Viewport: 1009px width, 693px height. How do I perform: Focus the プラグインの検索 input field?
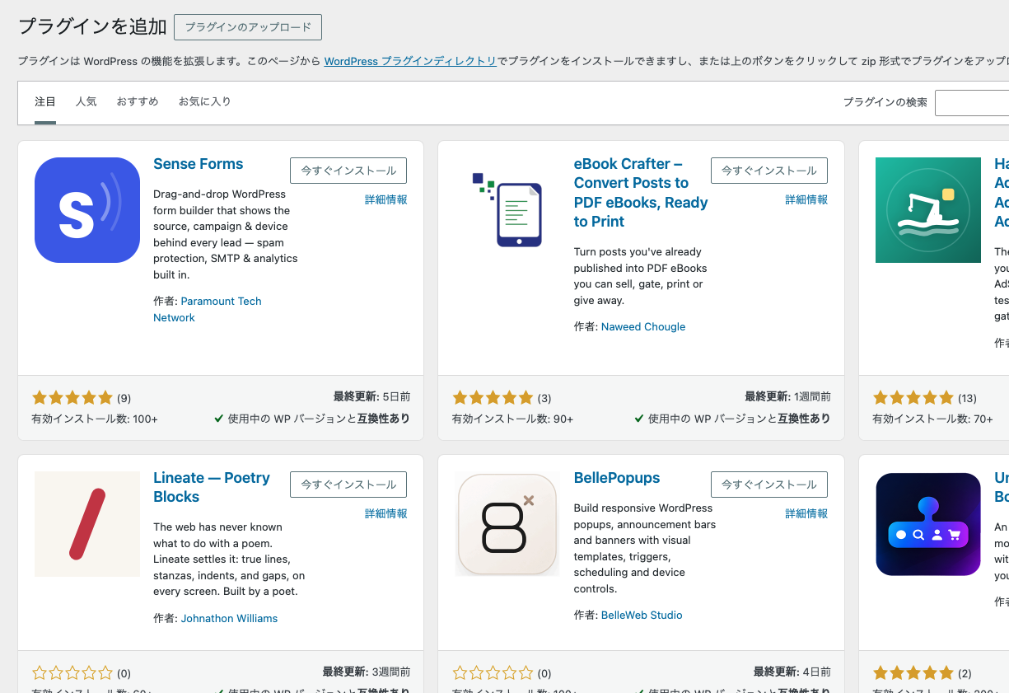[972, 103]
